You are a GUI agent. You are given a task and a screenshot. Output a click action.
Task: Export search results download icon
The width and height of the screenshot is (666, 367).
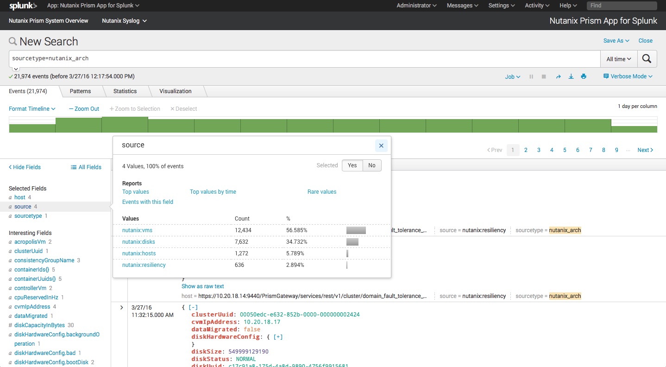coord(571,76)
